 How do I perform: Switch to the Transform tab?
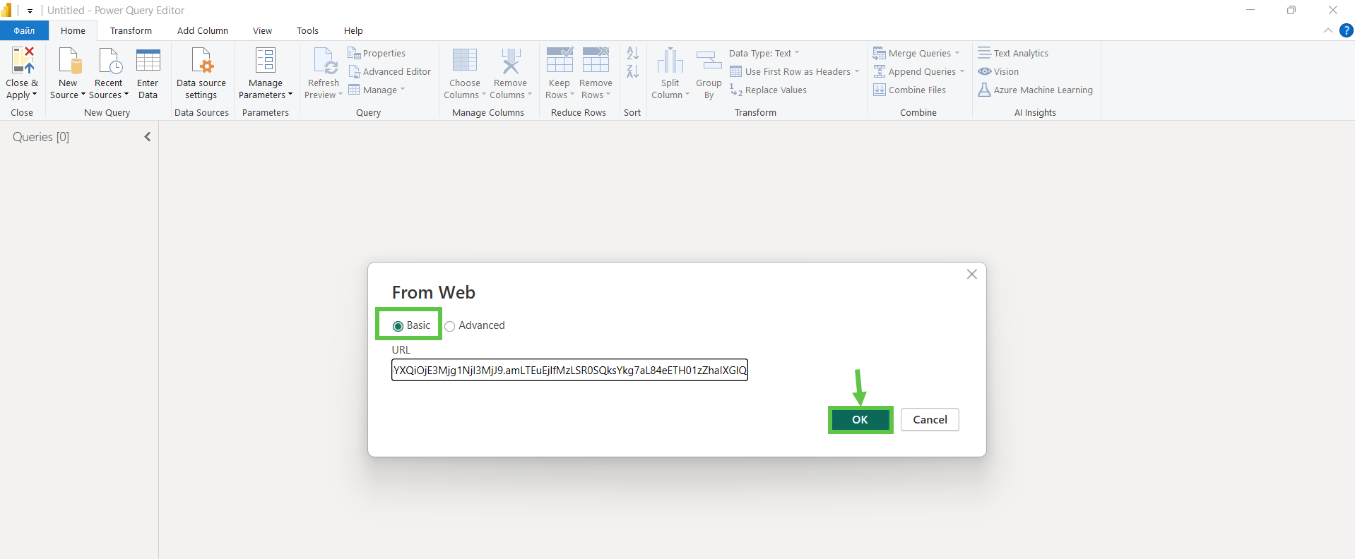click(131, 31)
